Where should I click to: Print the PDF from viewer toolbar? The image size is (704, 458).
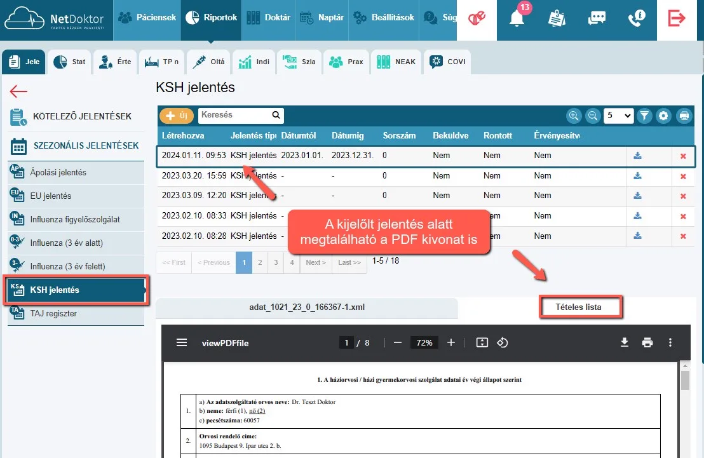(x=647, y=343)
